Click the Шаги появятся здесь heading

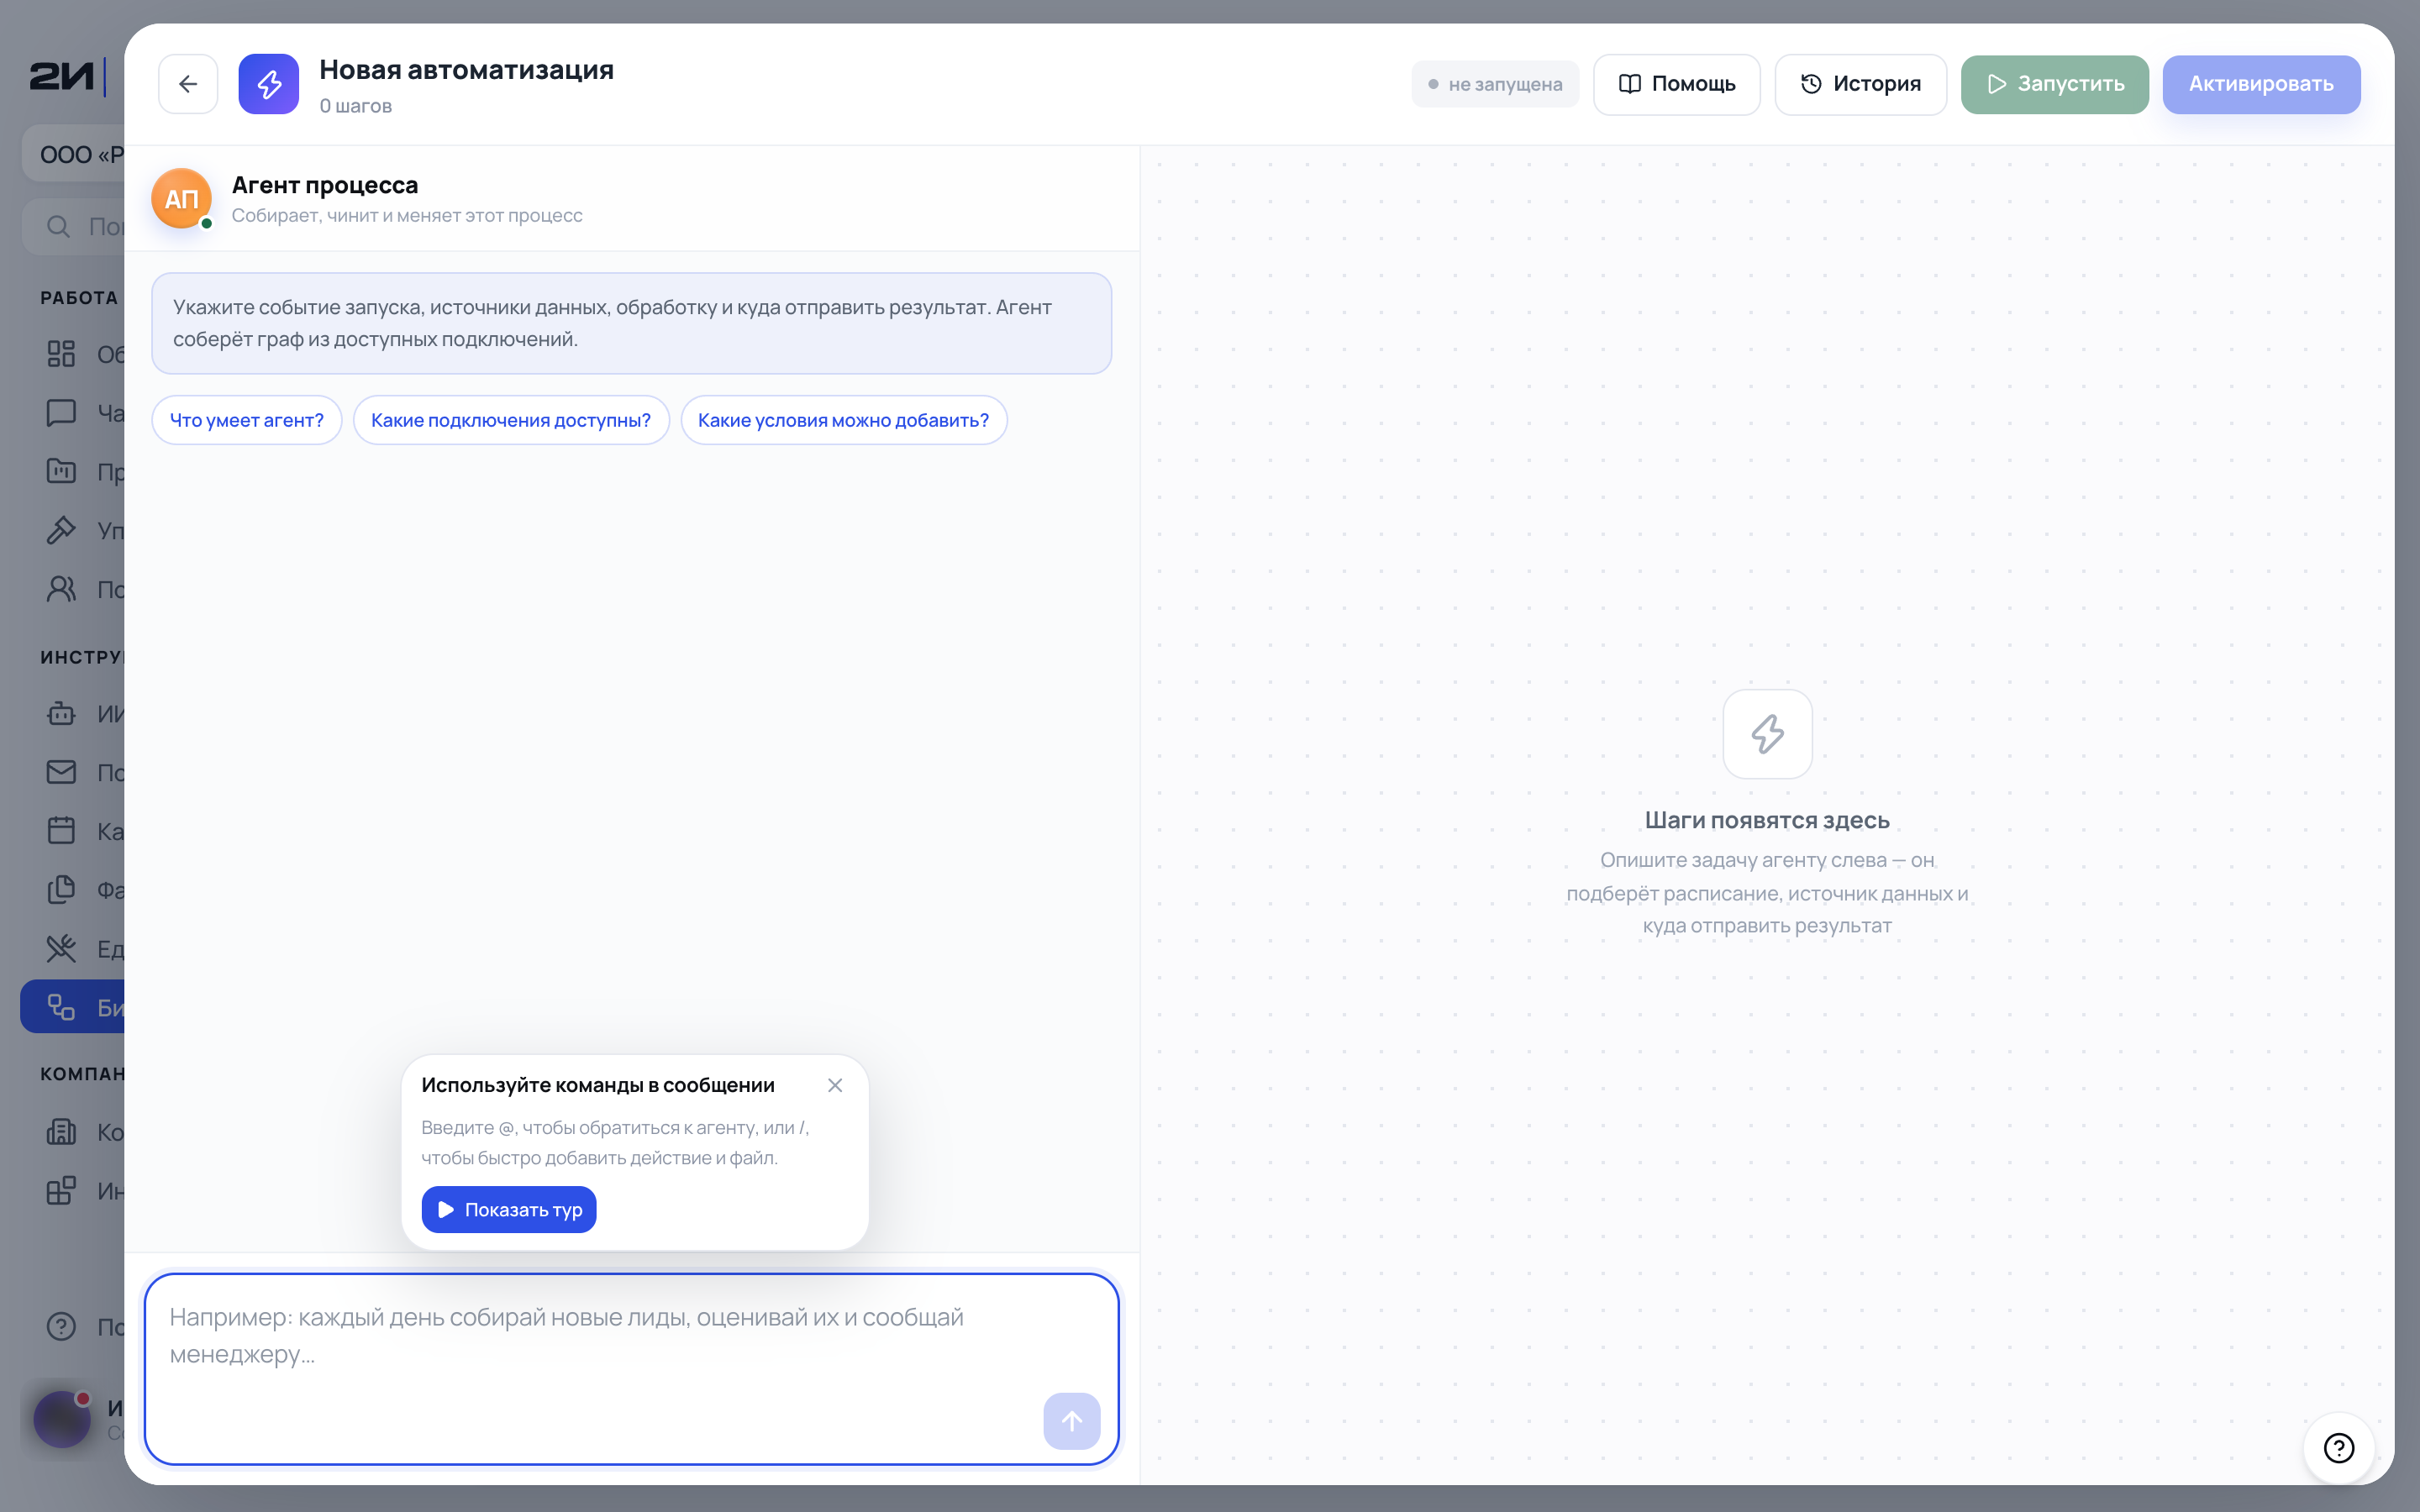pyautogui.click(x=1767, y=820)
